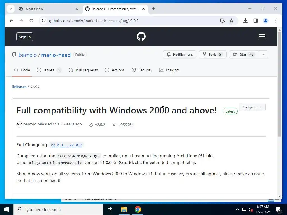Open the Windows Start menu
Screen dimensions: 287x215
coord(7,209)
